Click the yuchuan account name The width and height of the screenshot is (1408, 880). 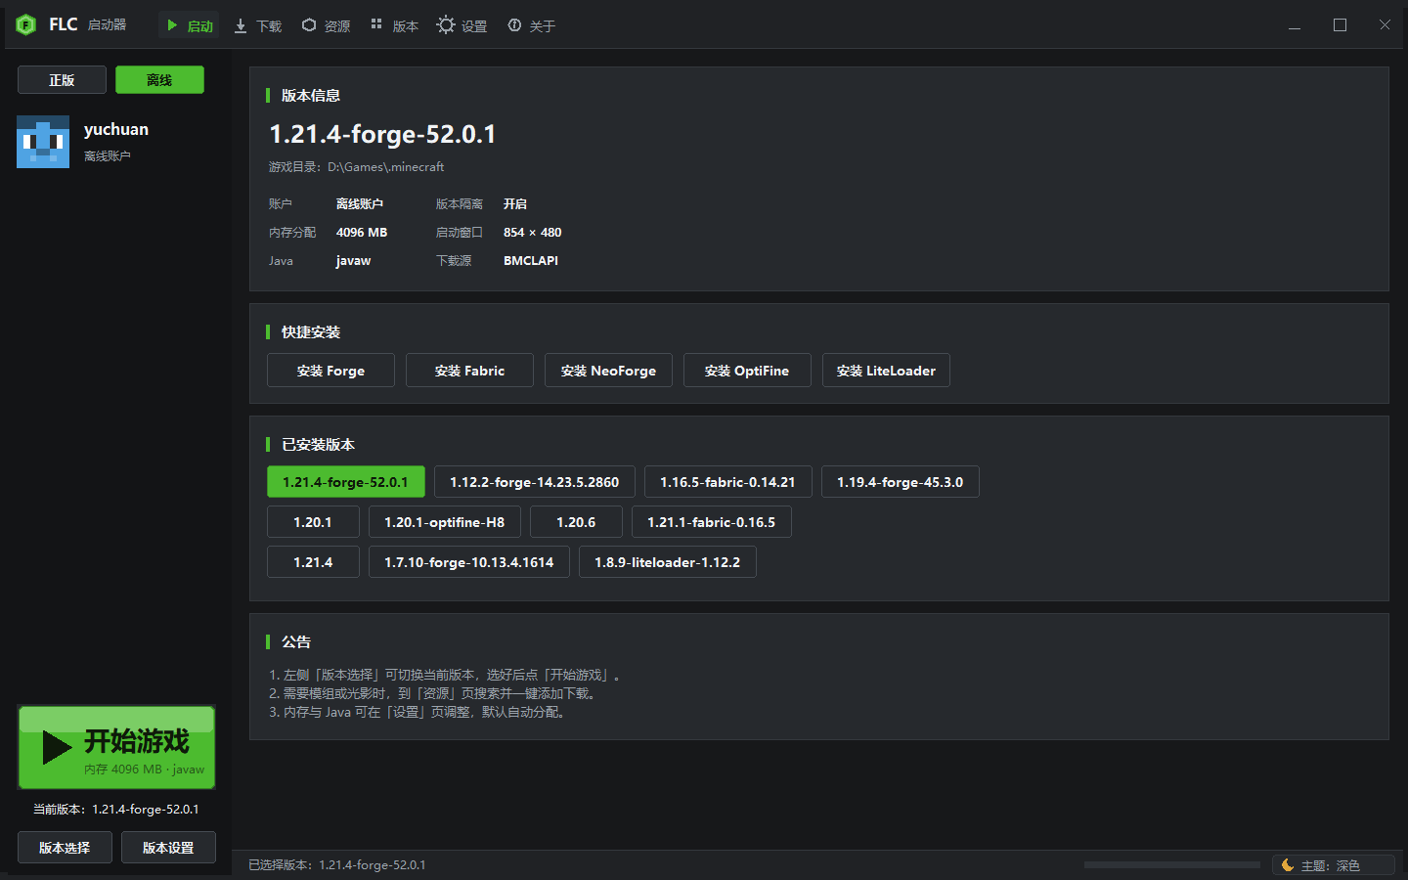click(x=116, y=129)
